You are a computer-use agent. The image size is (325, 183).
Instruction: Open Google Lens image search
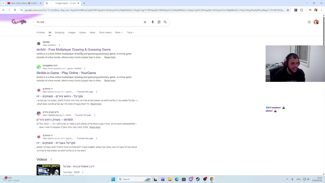point(159,22)
